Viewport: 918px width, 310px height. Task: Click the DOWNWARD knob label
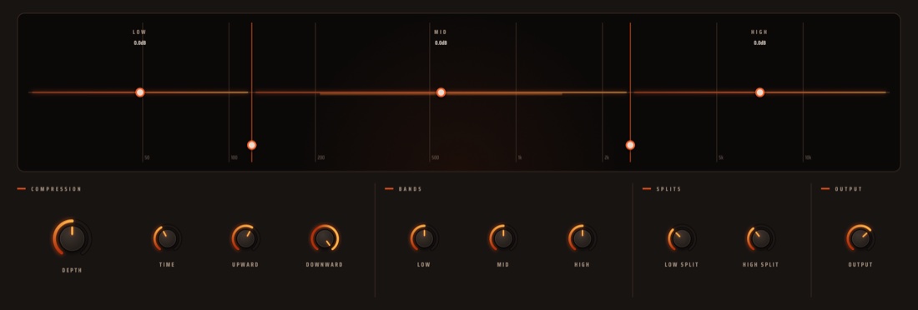click(325, 264)
